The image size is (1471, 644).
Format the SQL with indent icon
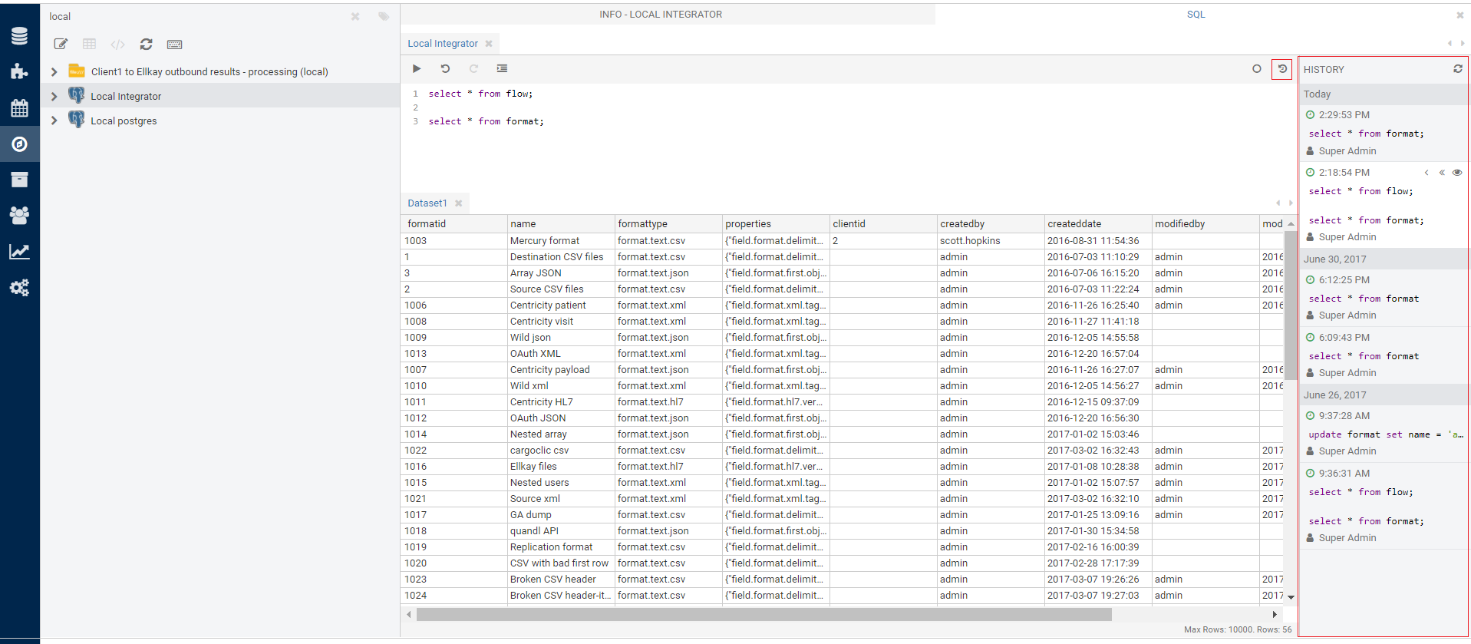click(502, 68)
